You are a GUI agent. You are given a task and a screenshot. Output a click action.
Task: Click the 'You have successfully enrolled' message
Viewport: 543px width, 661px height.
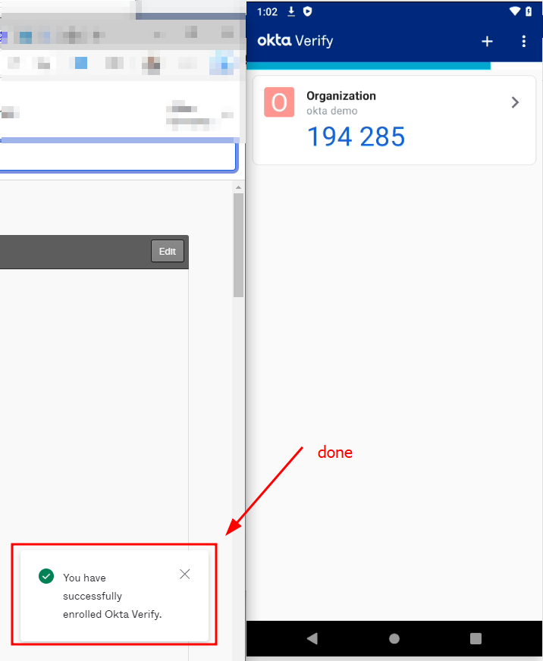112,596
